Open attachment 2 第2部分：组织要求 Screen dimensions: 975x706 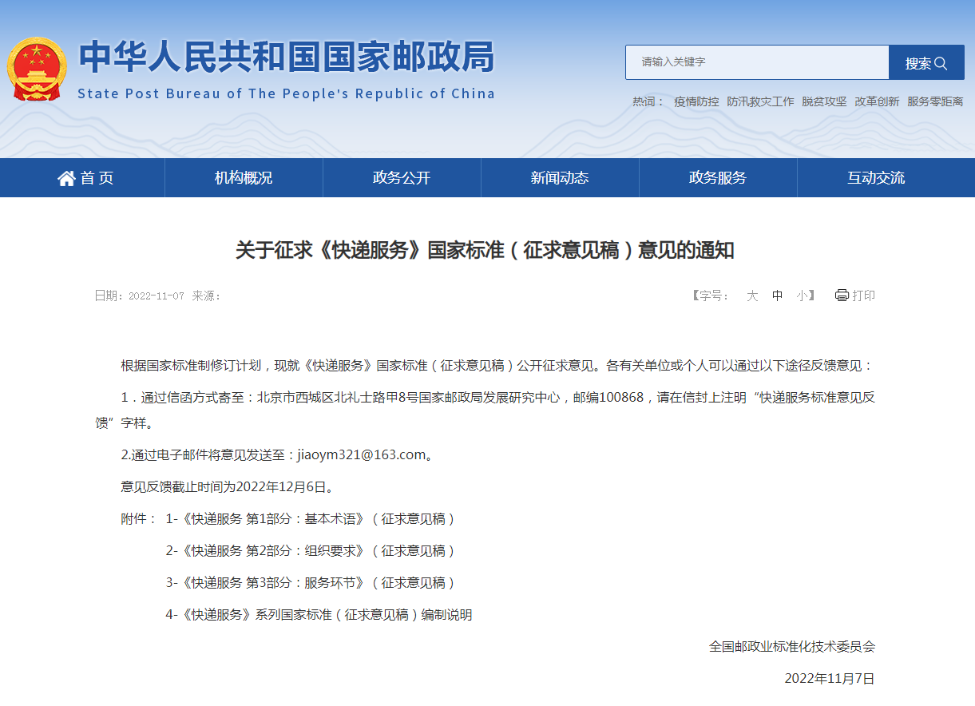311,551
